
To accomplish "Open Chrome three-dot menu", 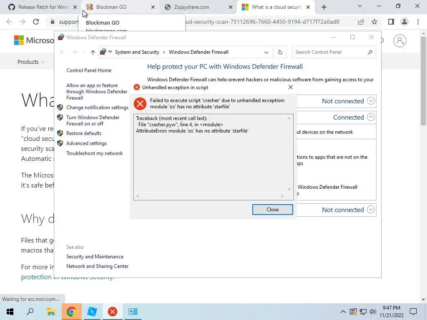I will [418, 22].
